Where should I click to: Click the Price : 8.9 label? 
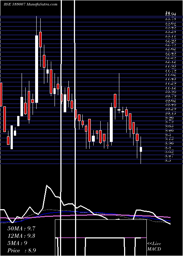(22, 251)
